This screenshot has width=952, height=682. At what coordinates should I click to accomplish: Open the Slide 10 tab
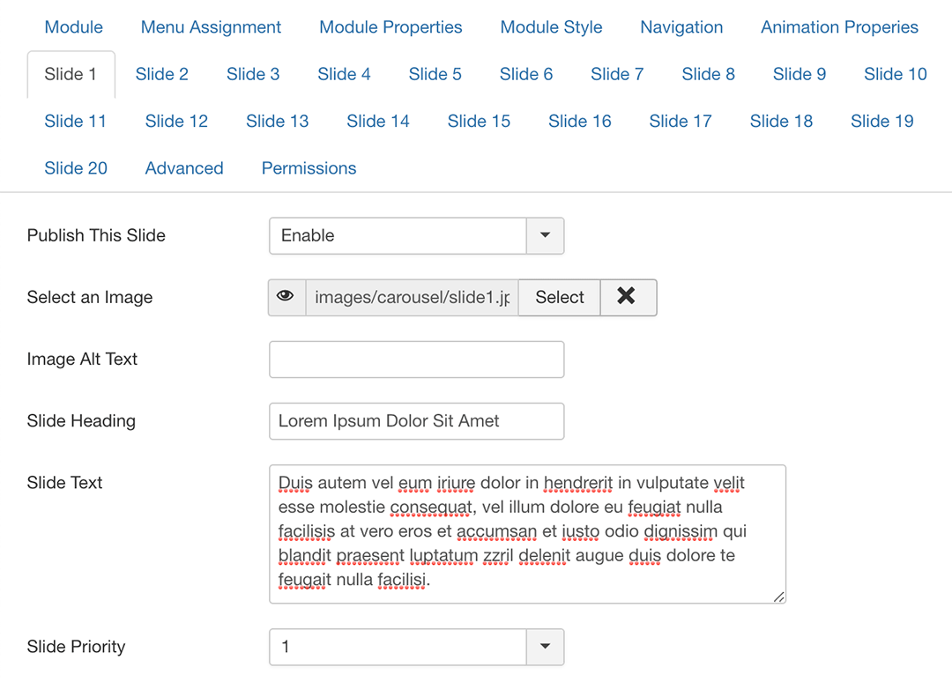895,74
